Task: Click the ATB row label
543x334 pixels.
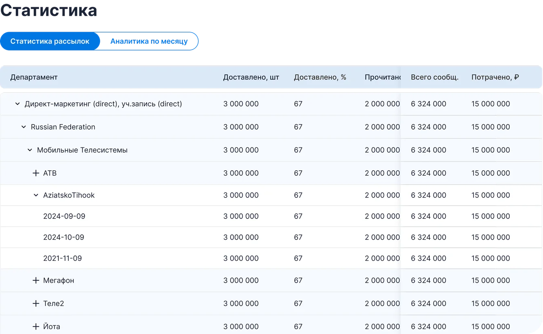Action: coord(50,174)
